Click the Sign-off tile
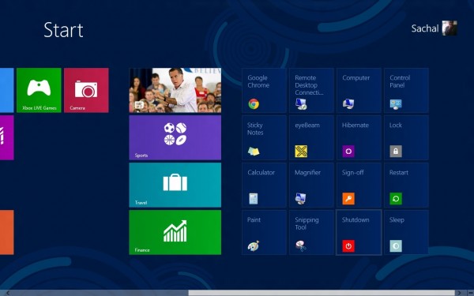Viewport: 474px width, 296px height. click(x=359, y=185)
